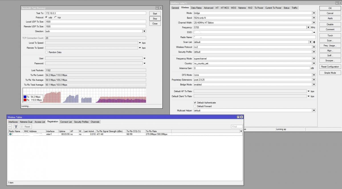
Task: Open the Security Profiles tab in Wireless Tables
Action: 81,122
